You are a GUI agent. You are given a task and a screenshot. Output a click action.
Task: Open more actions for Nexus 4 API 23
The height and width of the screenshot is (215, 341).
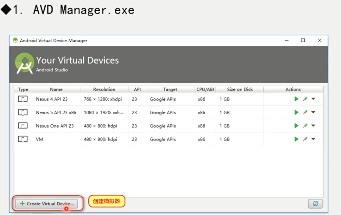point(313,99)
